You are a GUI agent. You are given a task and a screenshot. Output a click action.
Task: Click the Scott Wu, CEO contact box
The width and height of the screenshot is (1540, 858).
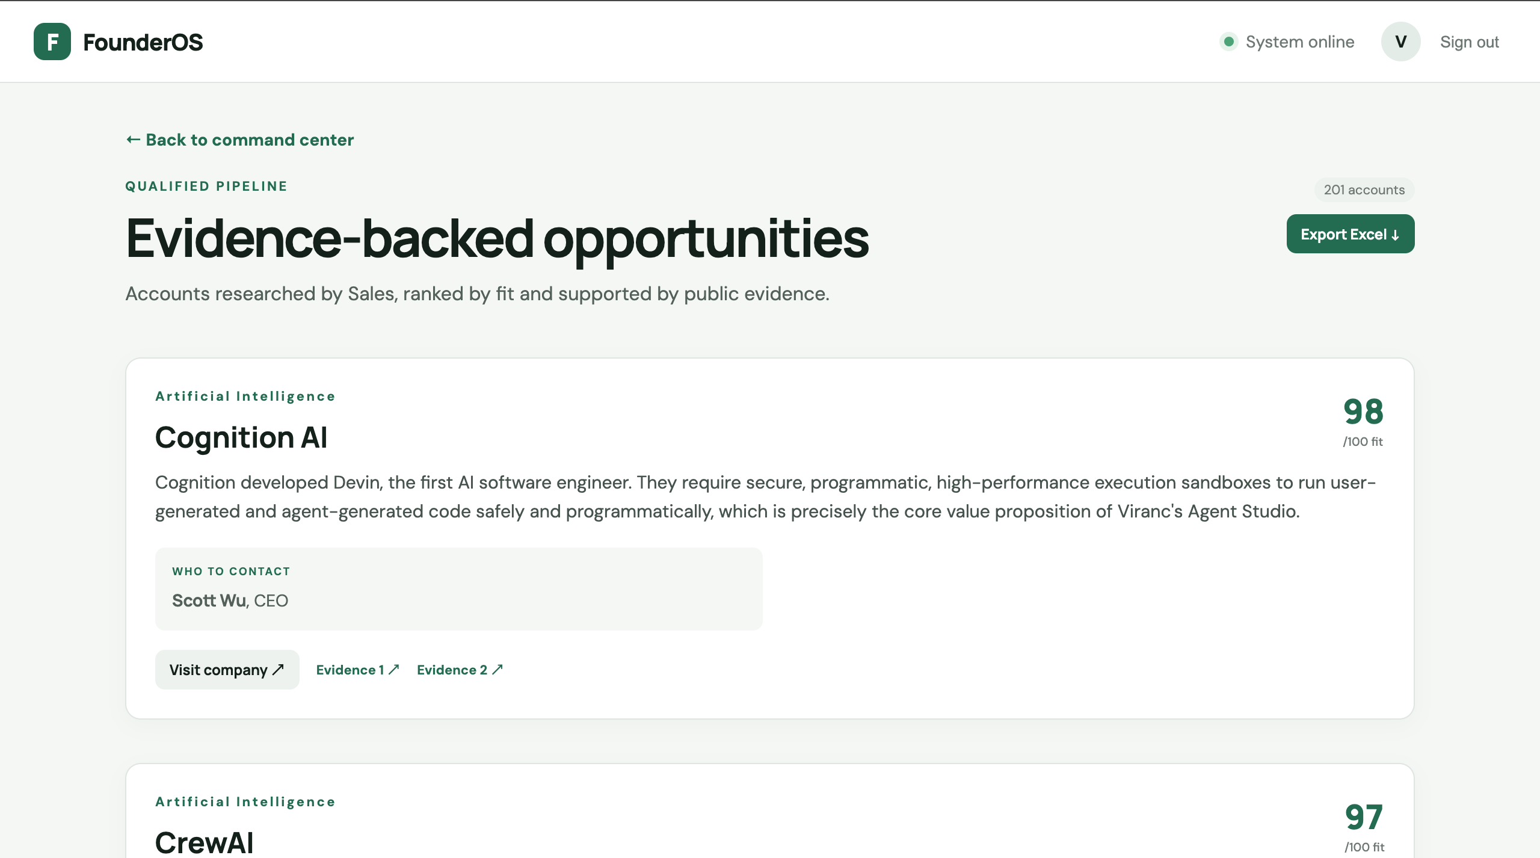tap(458, 588)
